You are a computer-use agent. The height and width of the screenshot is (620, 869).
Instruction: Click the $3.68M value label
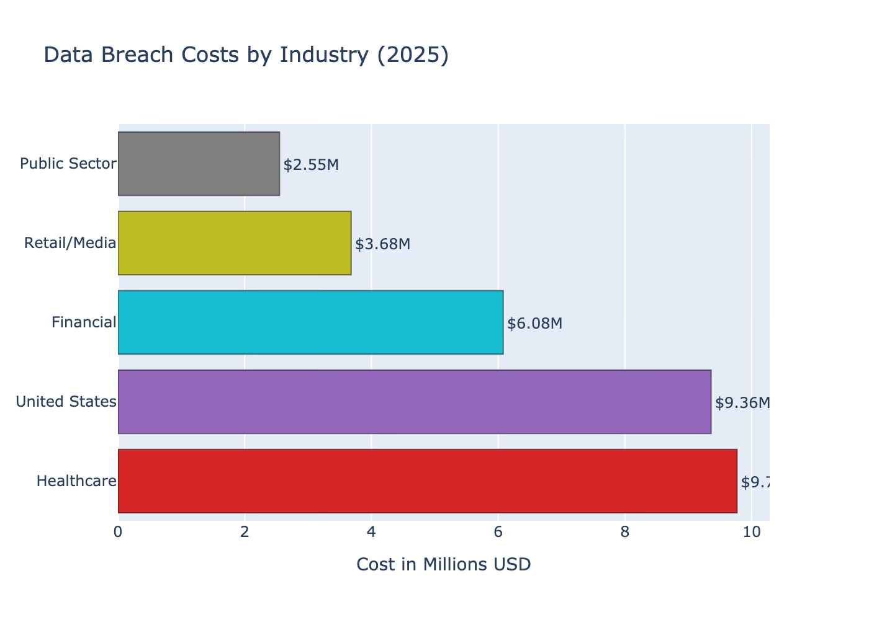pos(382,244)
